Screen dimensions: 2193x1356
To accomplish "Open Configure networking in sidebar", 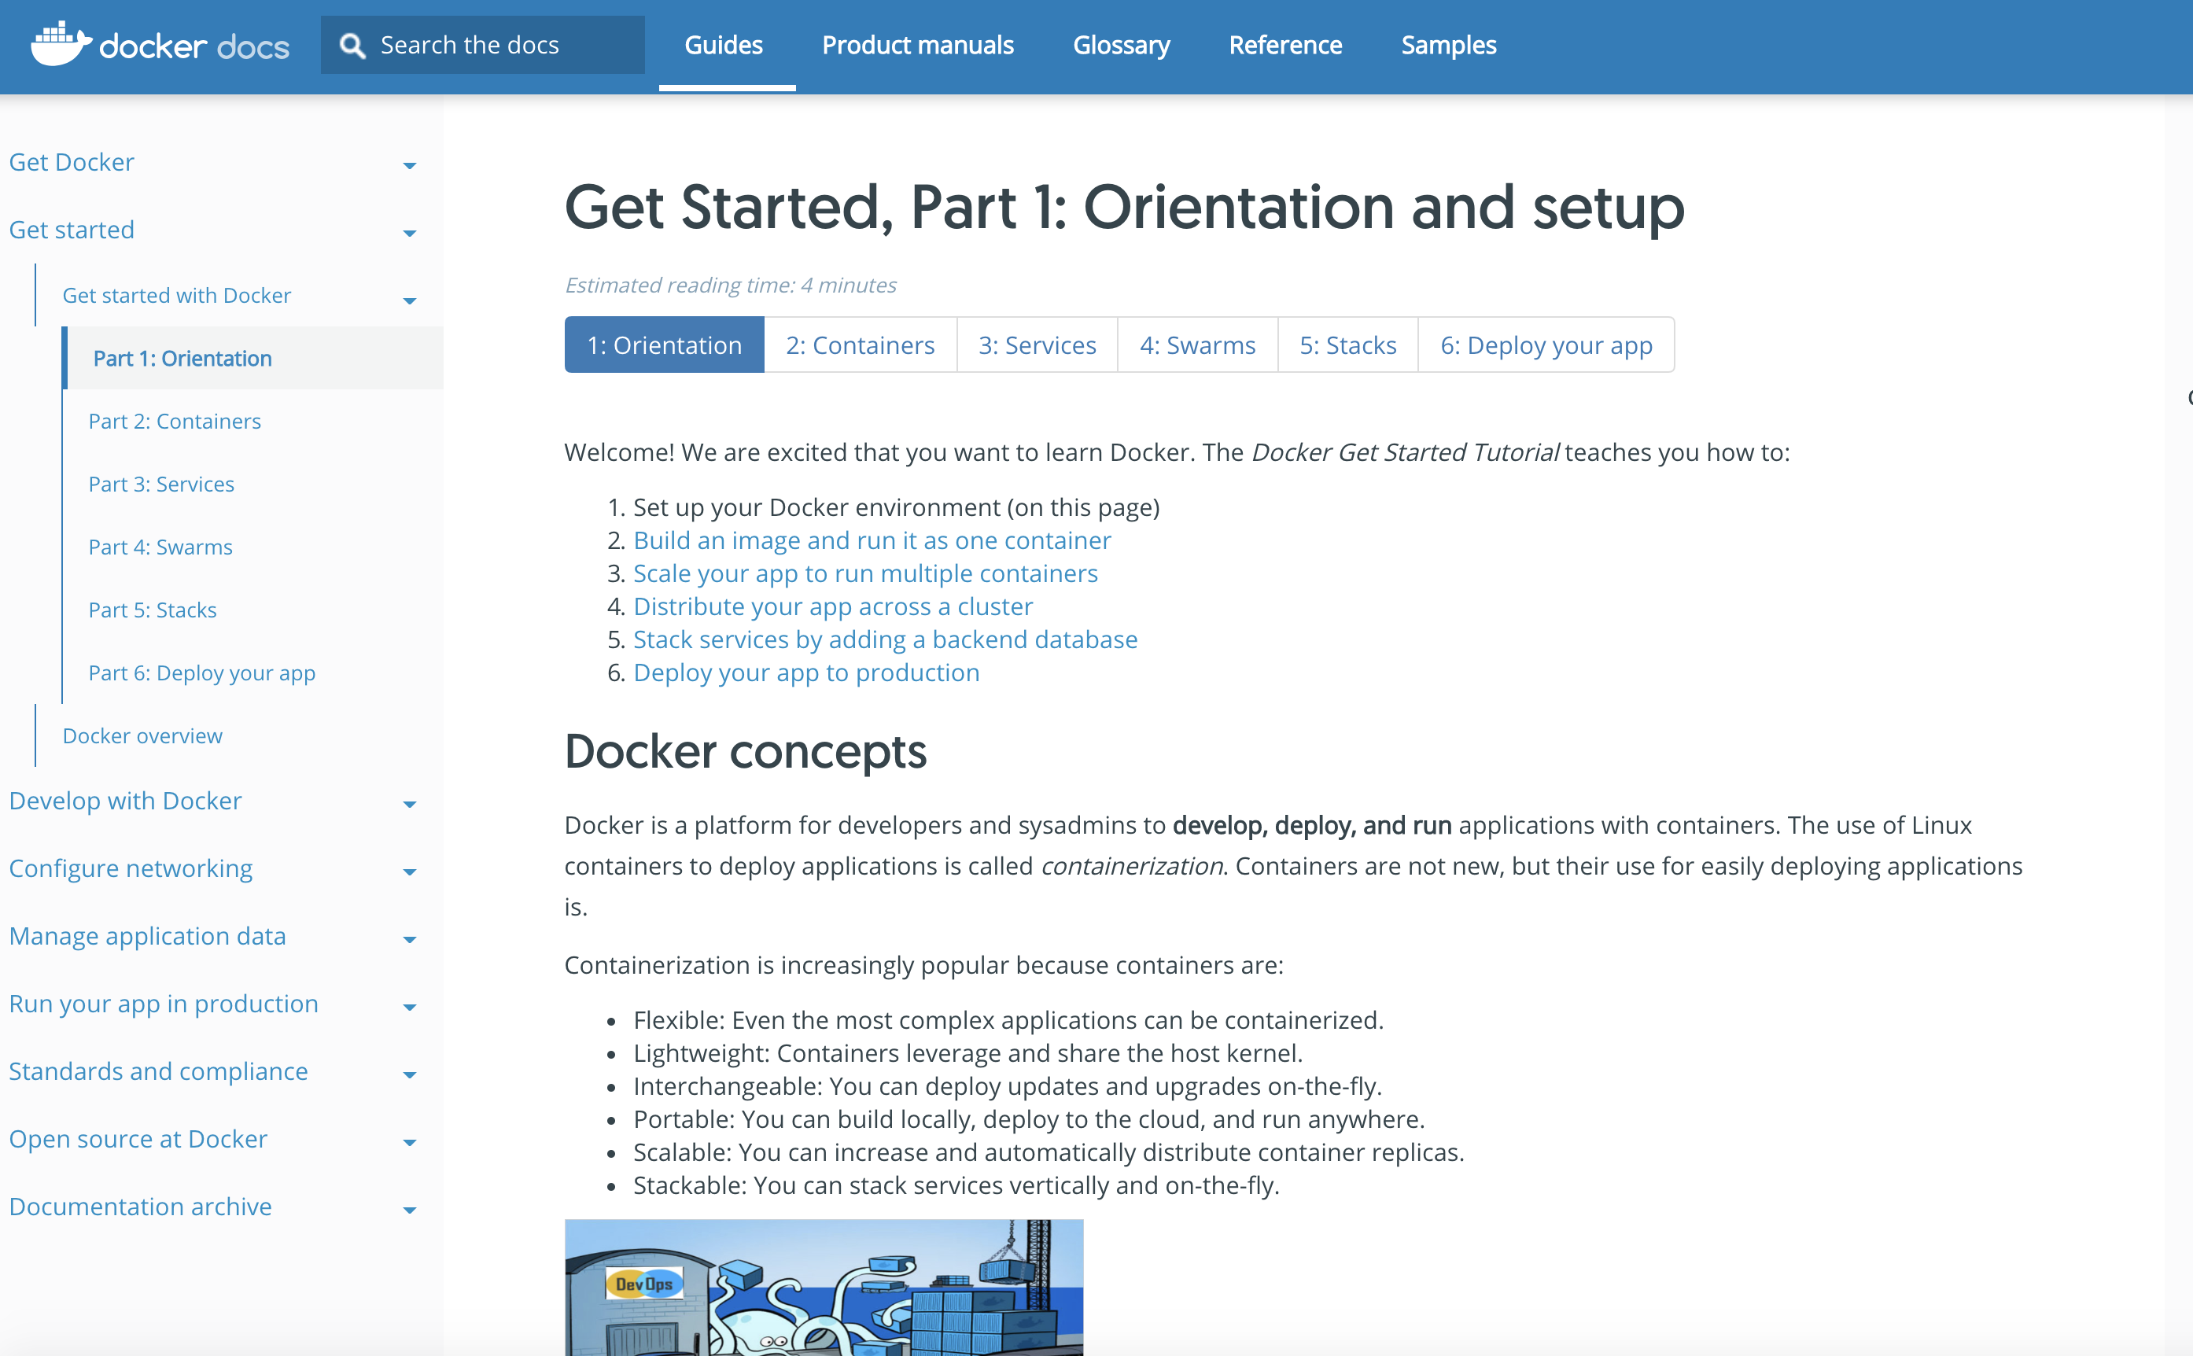I will [131, 868].
